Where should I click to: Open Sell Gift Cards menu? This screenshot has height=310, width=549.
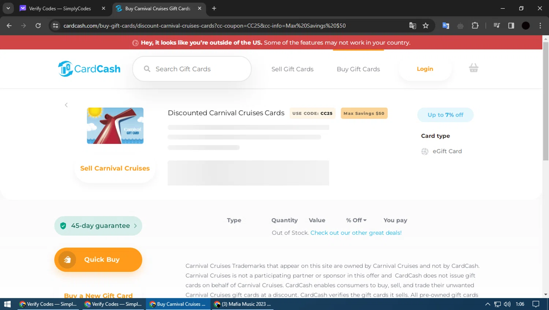(292, 69)
